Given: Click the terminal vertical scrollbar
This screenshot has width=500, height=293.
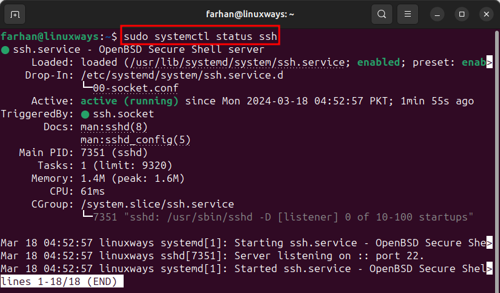Looking at the screenshot, I should click(x=497, y=159).
